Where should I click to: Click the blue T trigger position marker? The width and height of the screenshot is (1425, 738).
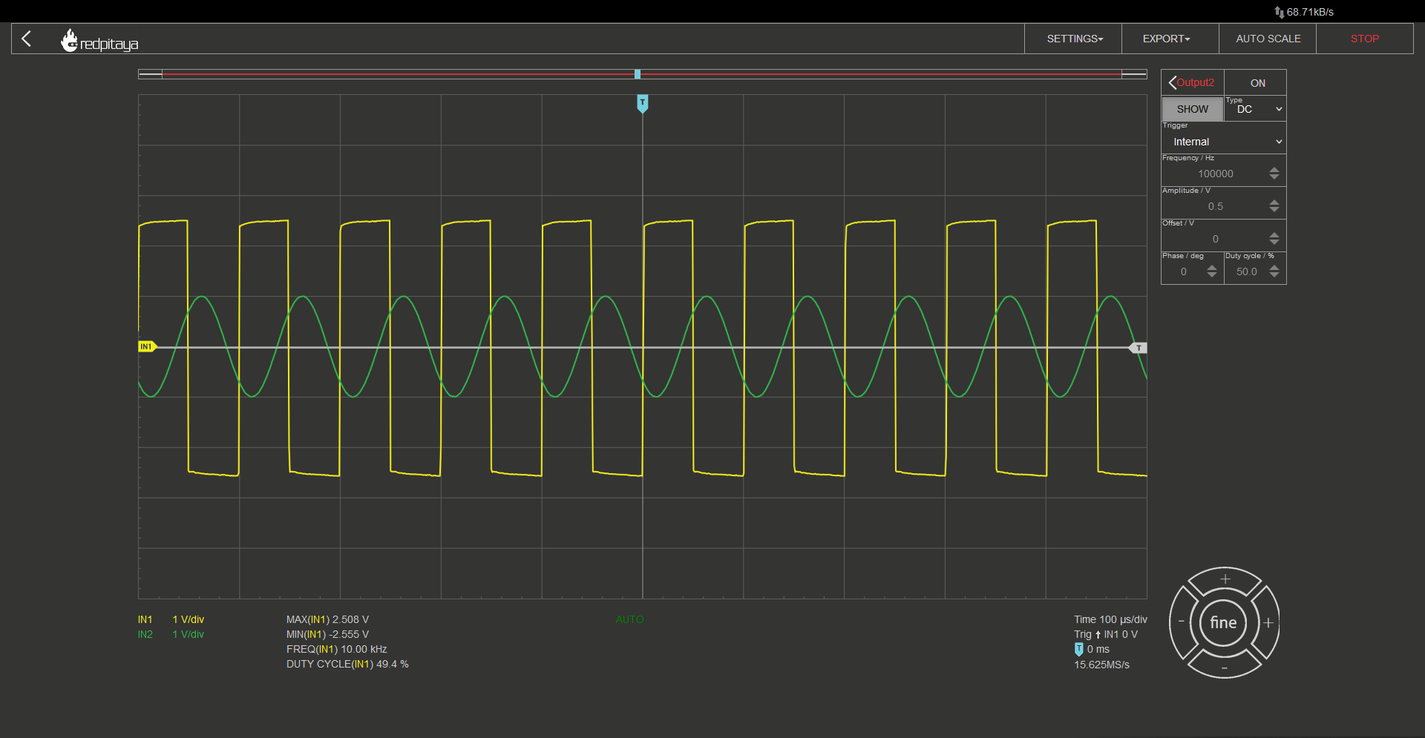pyautogui.click(x=643, y=103)
